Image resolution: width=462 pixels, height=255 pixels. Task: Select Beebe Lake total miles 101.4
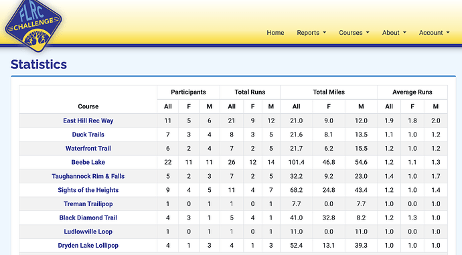click(x=296, y=162)
